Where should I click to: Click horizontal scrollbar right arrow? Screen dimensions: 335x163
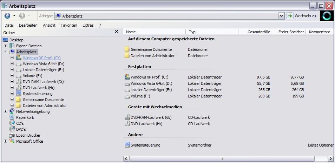tap(330, 159)
